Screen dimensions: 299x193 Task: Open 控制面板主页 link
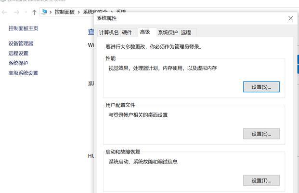pos(23,28)
